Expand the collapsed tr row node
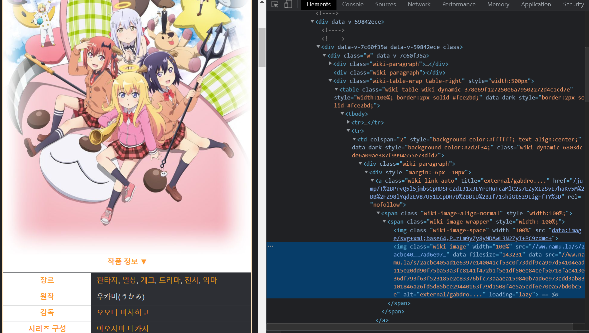Screen dimensions: 589x333 pos(348,122)
